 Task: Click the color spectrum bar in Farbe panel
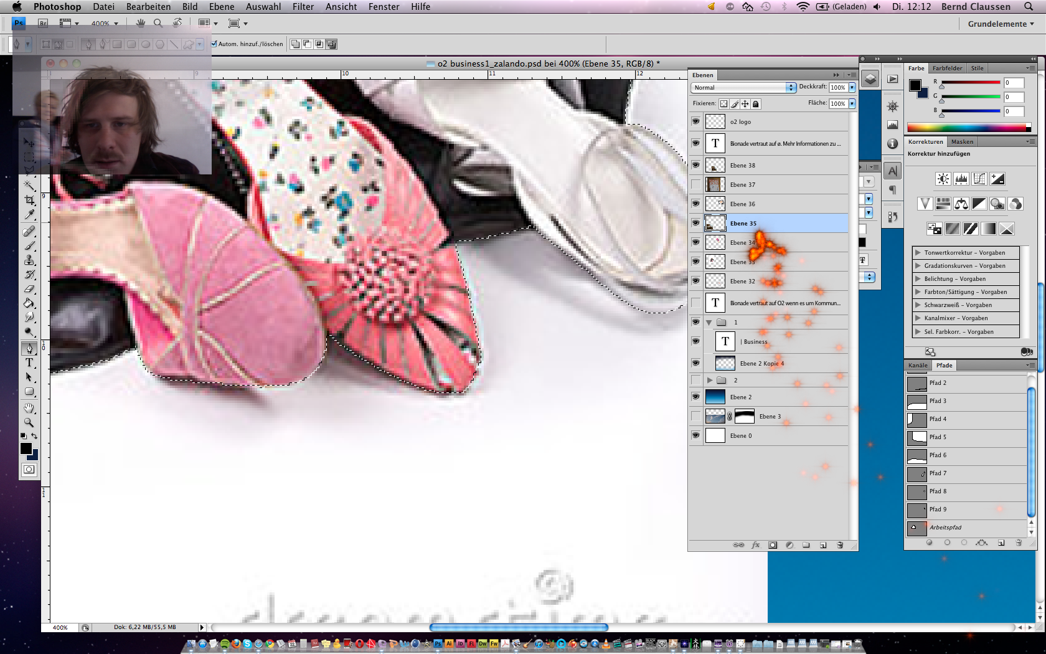pos(968,128)
